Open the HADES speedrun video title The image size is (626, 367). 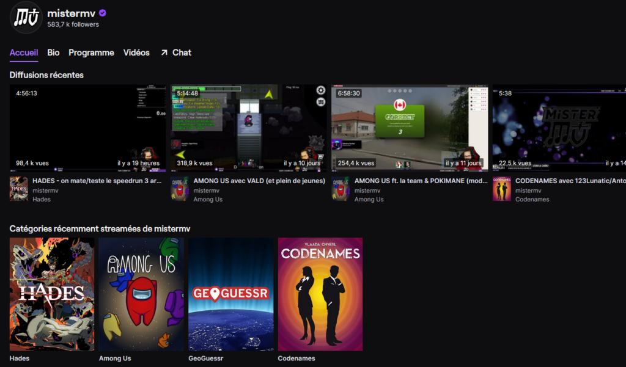click(x=97, y=181)
